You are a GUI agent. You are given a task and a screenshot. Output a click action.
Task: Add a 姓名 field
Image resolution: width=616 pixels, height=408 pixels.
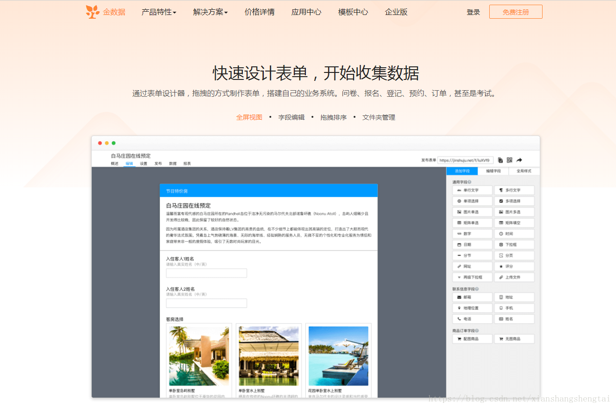tap(514, 319)
